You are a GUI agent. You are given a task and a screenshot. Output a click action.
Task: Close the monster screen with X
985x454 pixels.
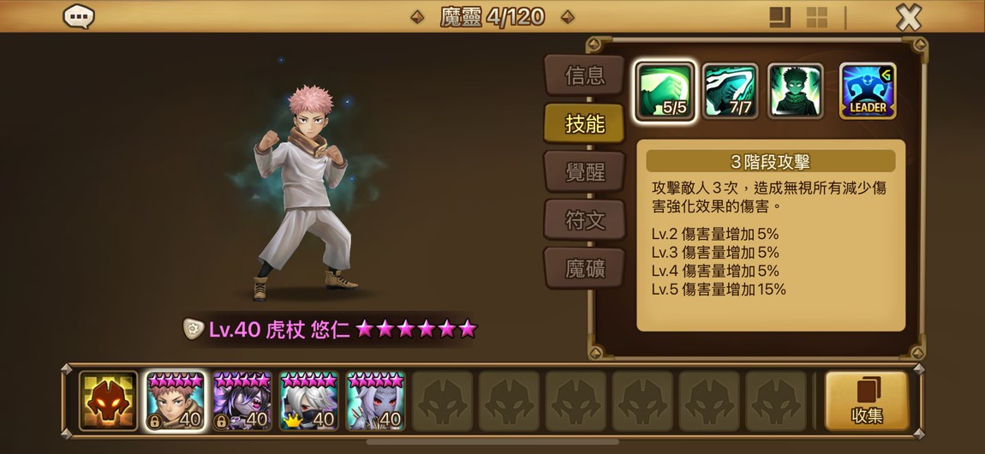(x=909, y=17)
